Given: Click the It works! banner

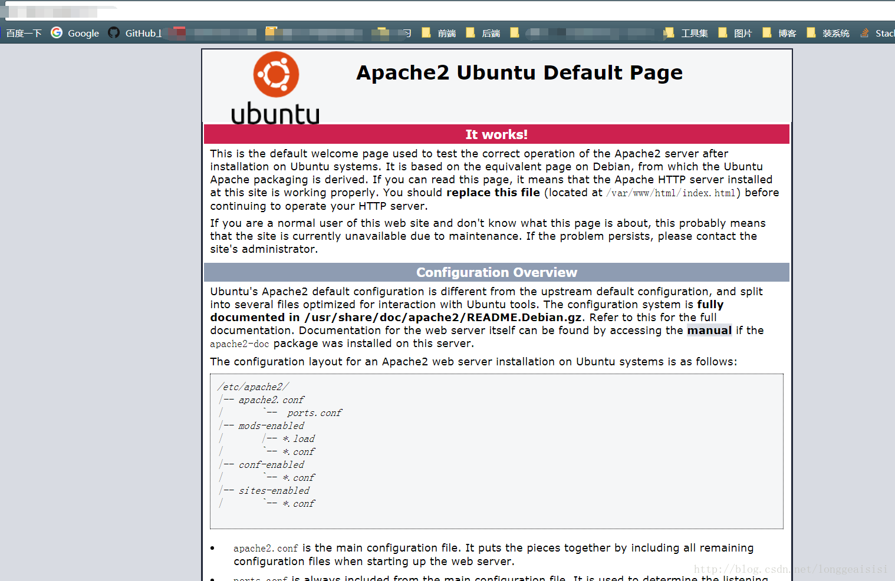Looking at the screenshot, I should pos(496,134).
